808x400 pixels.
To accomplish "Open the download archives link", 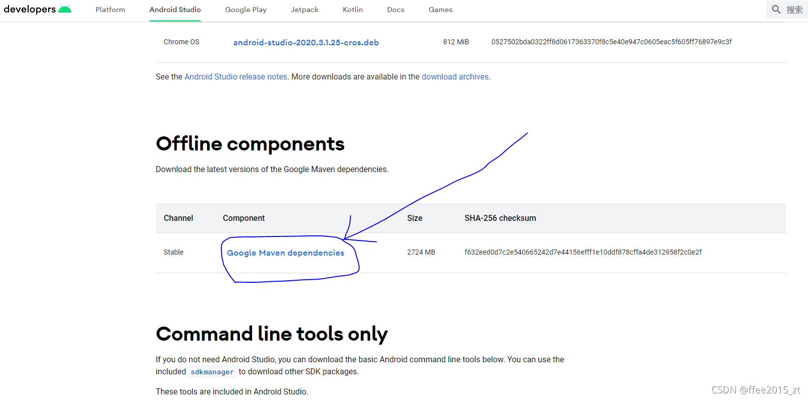I will click(x=455, y=76).
